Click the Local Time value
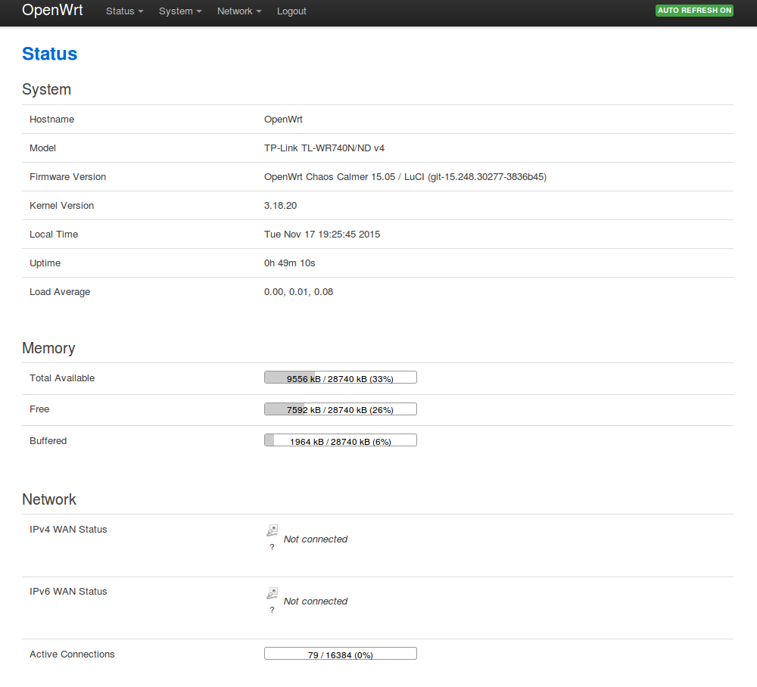 click(322, 235)
